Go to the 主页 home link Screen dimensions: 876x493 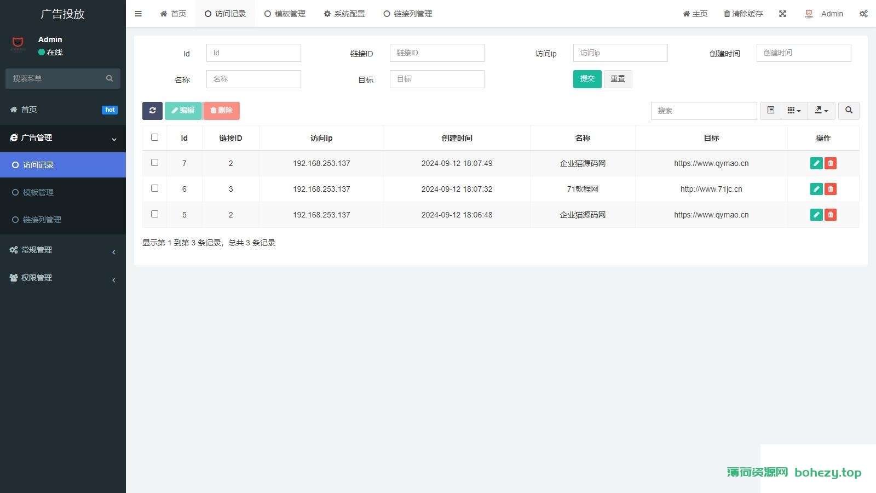pos(695,14)
